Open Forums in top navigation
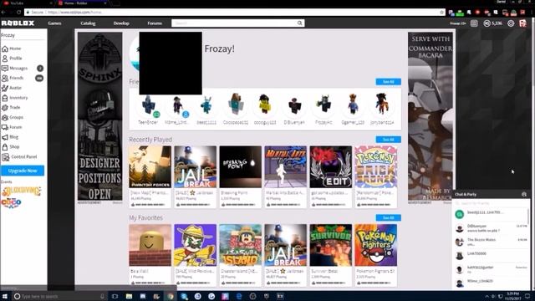Screen dimensions: 535x301 [155, 23]
